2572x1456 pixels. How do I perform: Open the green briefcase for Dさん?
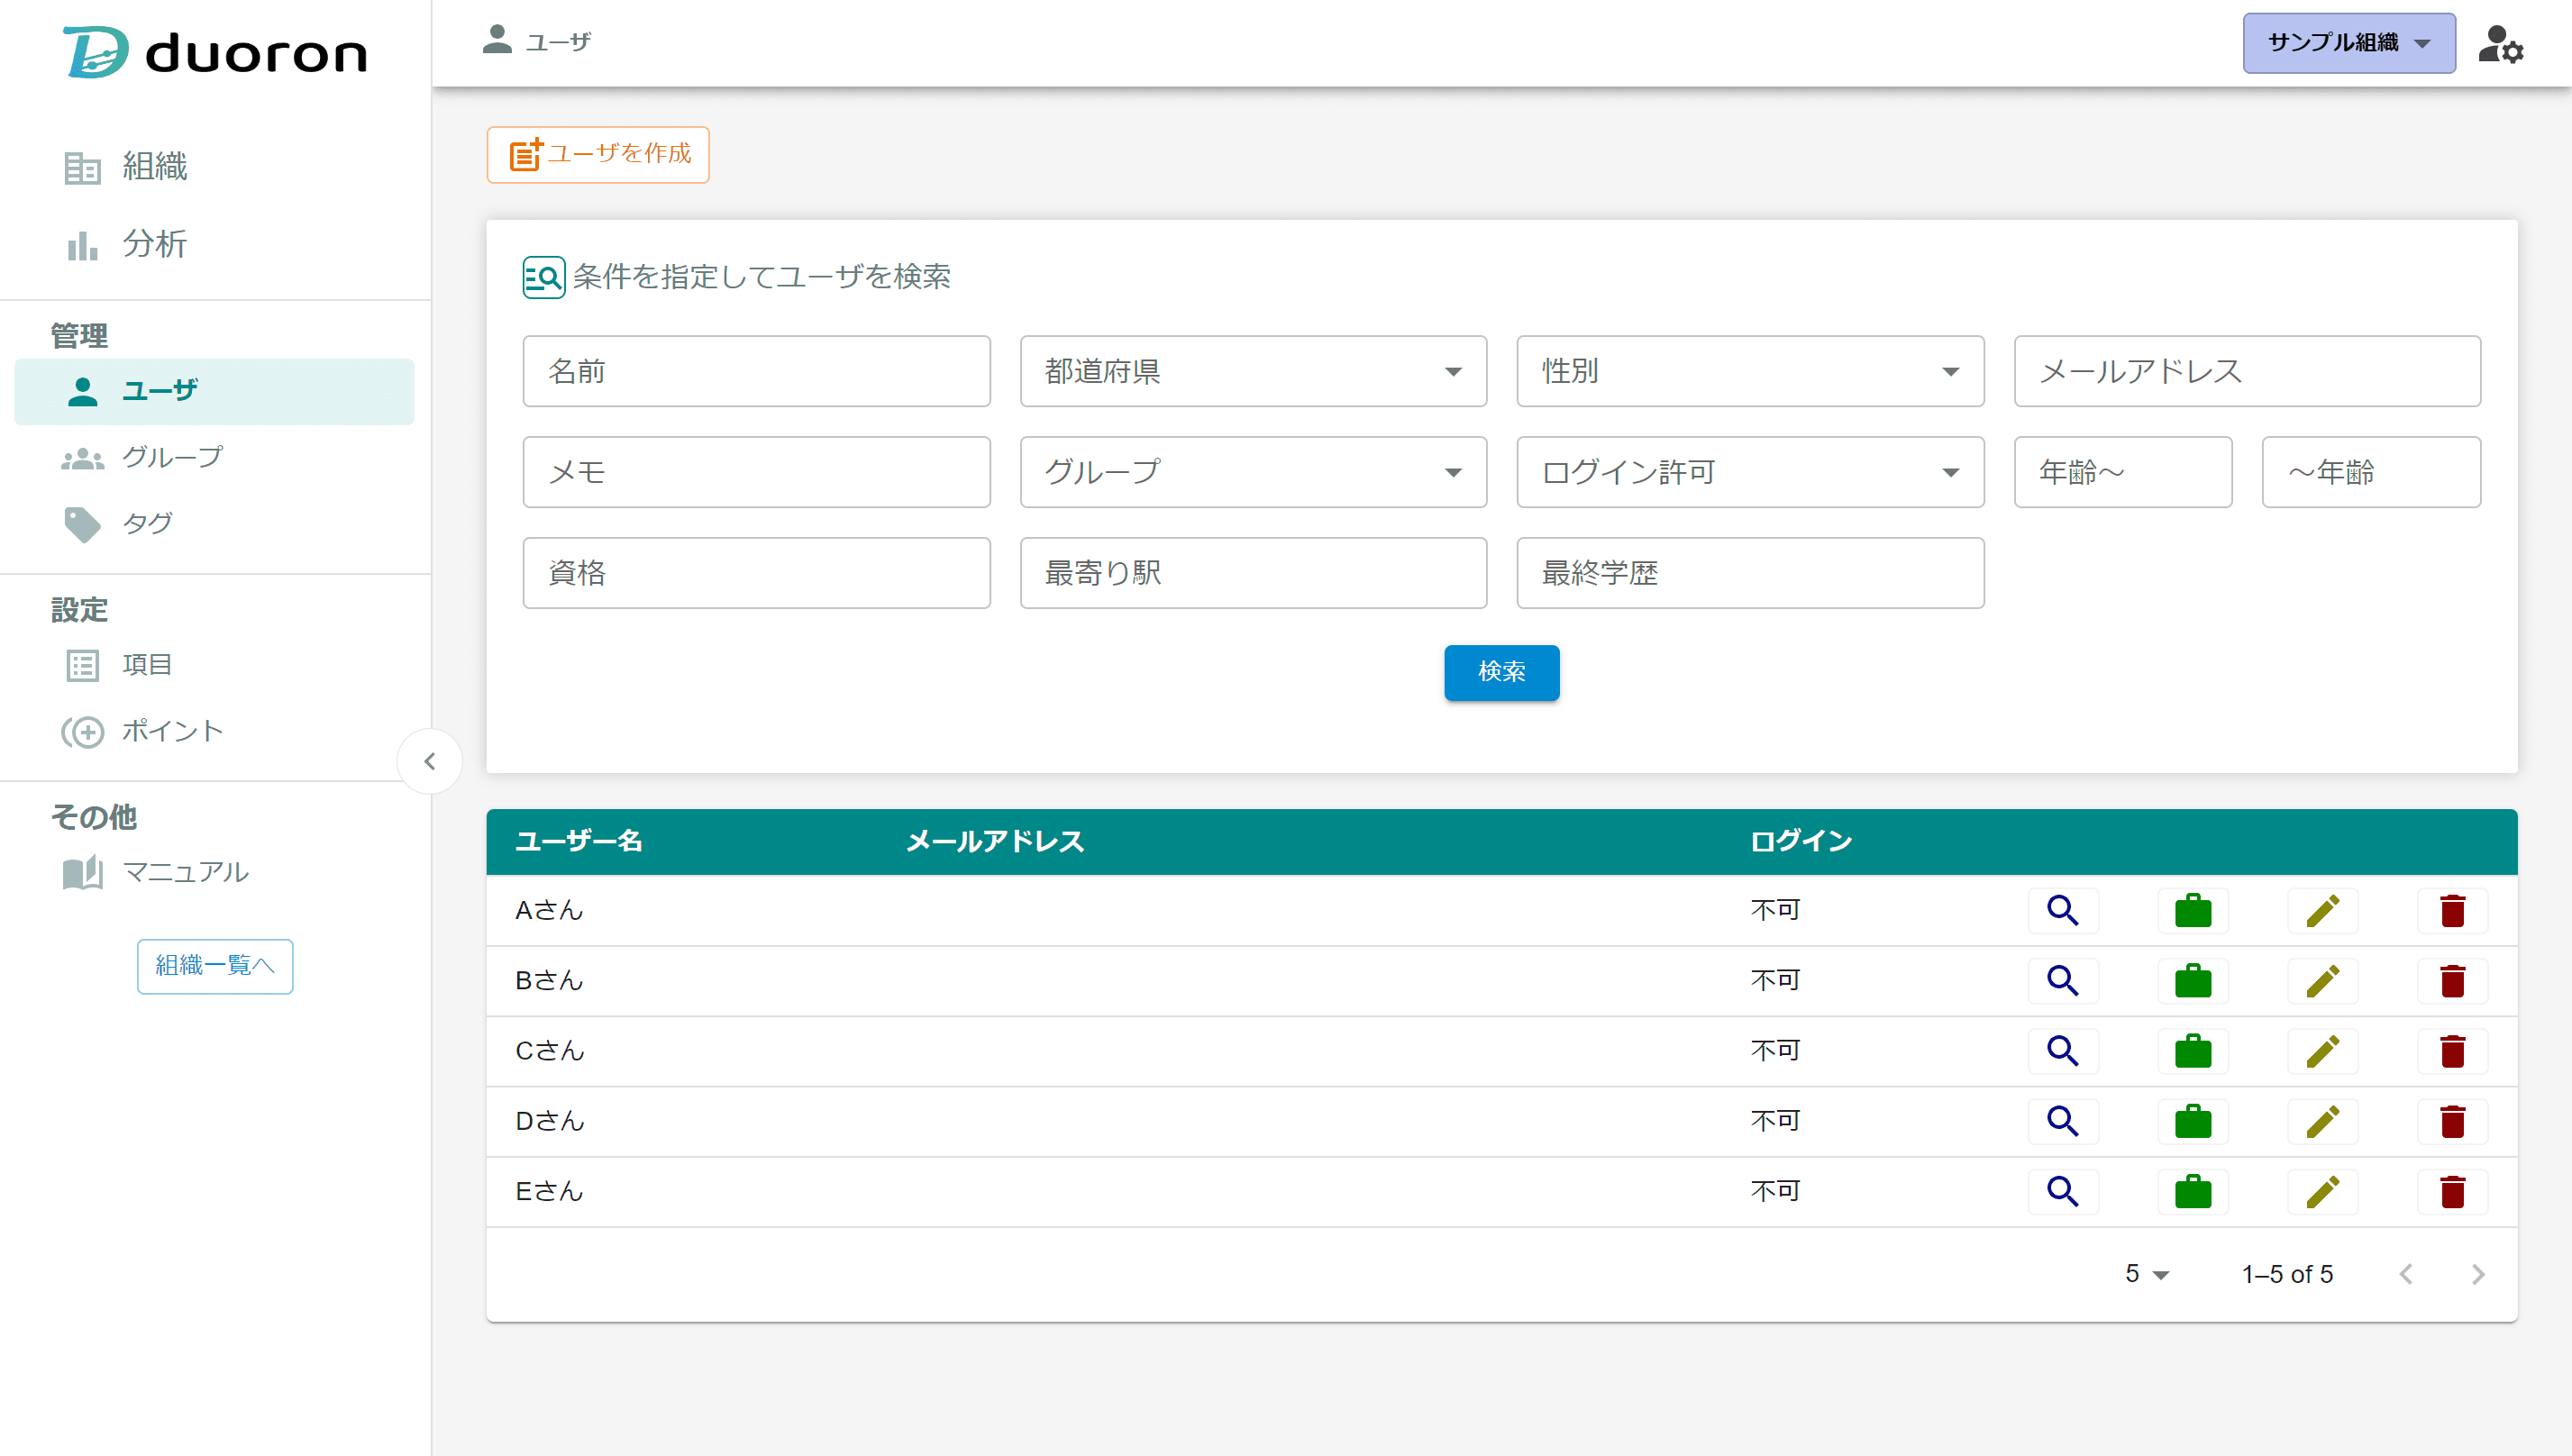tap(2192, 1121)
